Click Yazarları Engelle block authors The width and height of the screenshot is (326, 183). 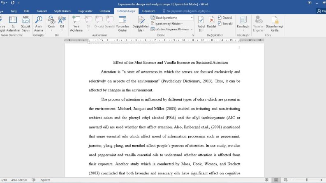[259, 24]
